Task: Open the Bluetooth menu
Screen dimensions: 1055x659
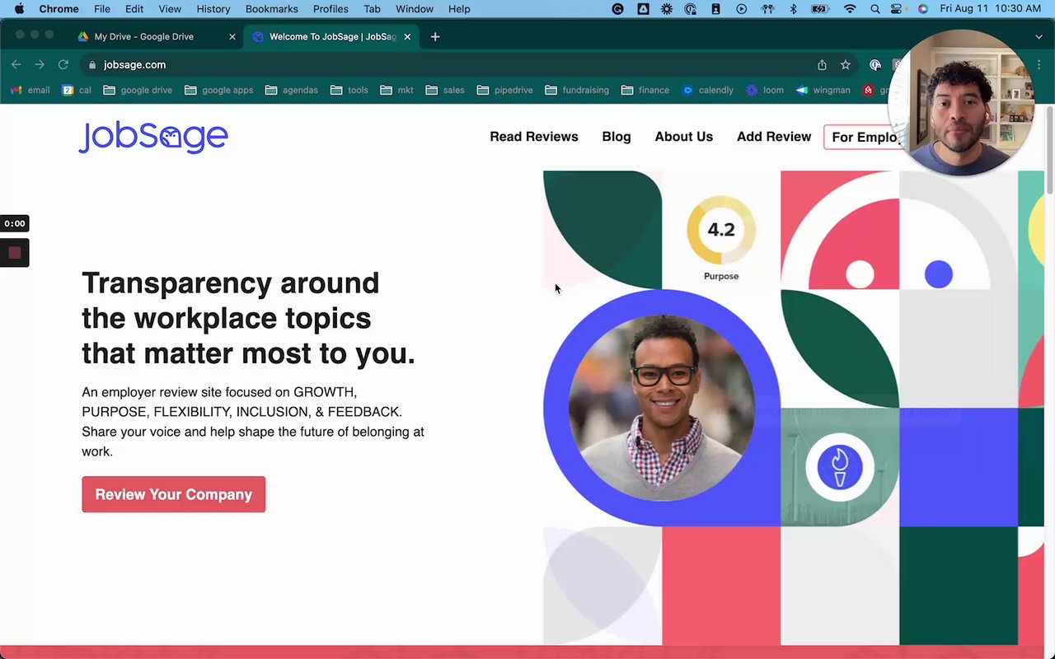Action: pos(794,9)
